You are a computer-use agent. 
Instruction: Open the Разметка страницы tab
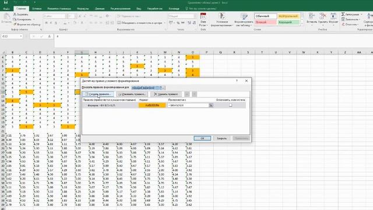[x=59, y=9]
